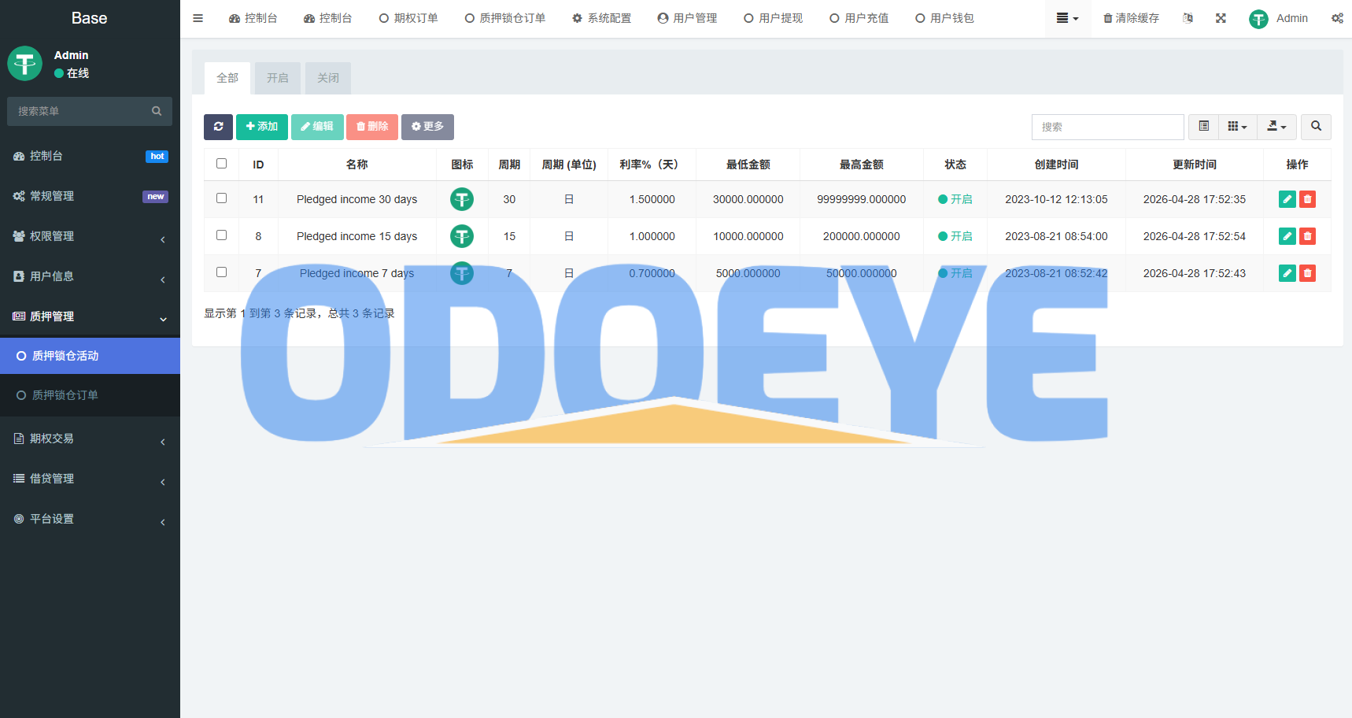Open the 质押锁仓订单 top tab
Image resolution: width=1352 pixels, height=718 pixels.
point(504,18)
